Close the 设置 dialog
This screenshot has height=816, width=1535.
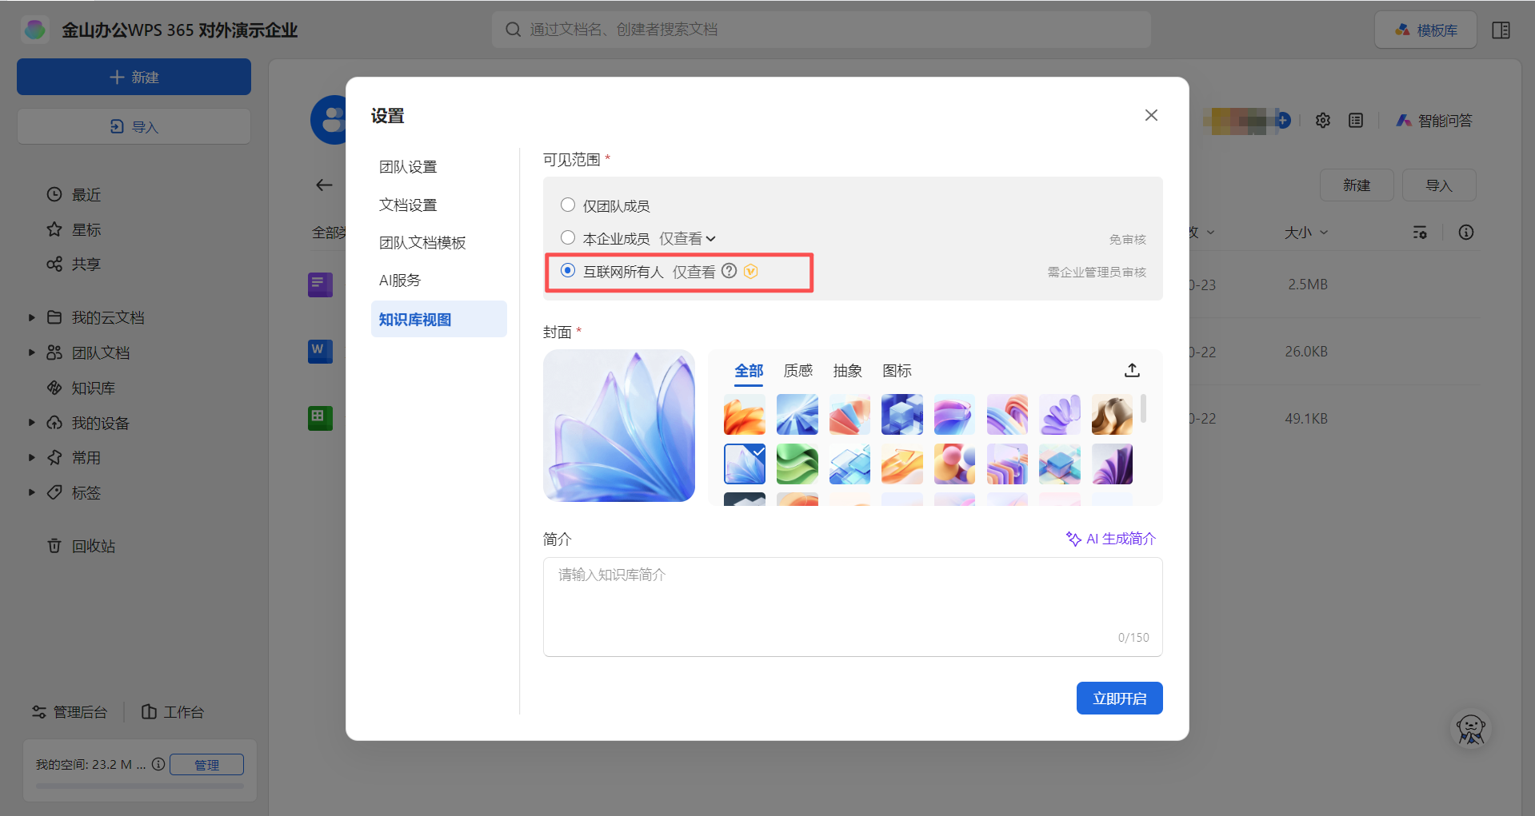(1151, 115)
